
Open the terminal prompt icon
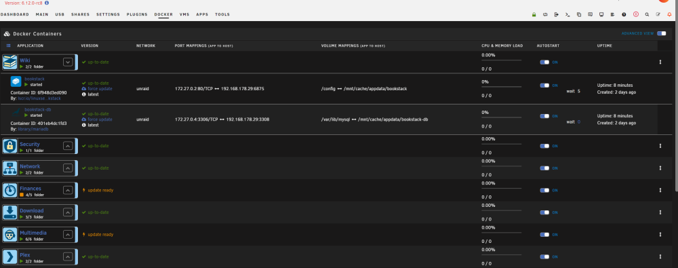(x=567, y=14)
